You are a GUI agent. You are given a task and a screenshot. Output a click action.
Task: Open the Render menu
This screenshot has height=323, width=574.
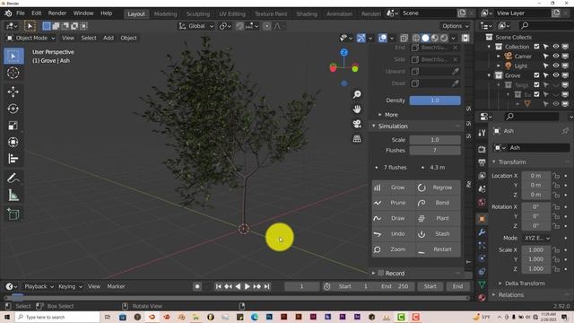tap(57, 13)
